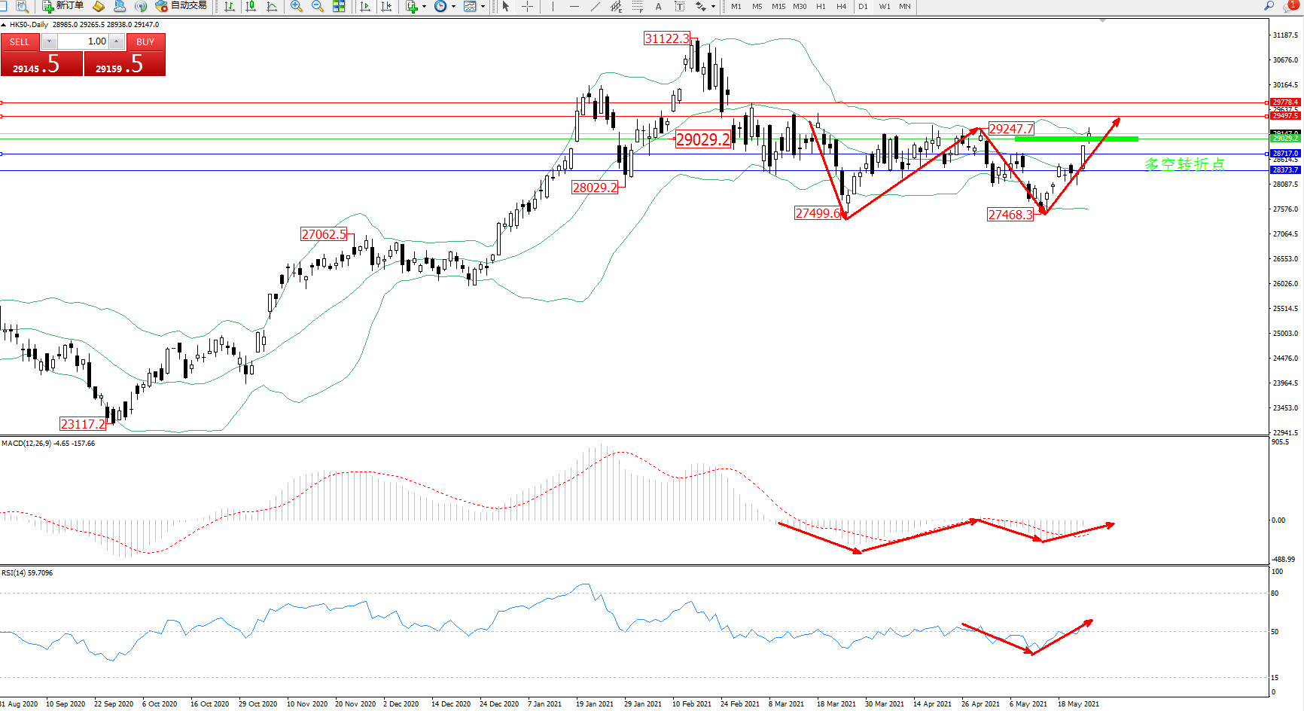Switch chart to bar chart mode

(x=230, y=6)
